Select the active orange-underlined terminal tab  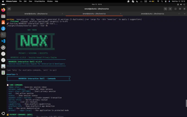[94, 14]
